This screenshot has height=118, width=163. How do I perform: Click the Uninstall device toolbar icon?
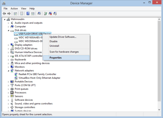[x=50, y=14]
